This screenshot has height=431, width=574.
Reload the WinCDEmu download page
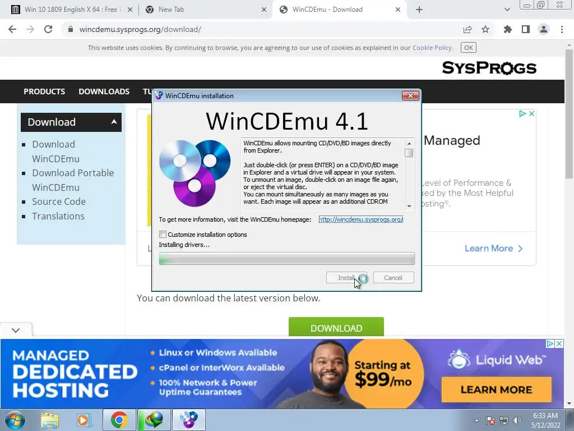(48, 29)
